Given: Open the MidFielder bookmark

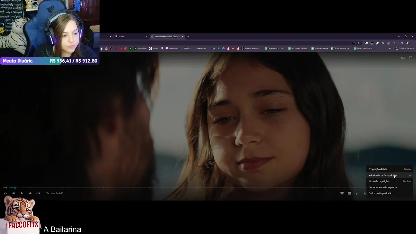Looking at the screenshot, I should pos(200,49).
